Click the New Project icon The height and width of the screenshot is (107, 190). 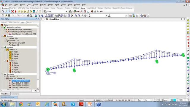pos(3,16)
